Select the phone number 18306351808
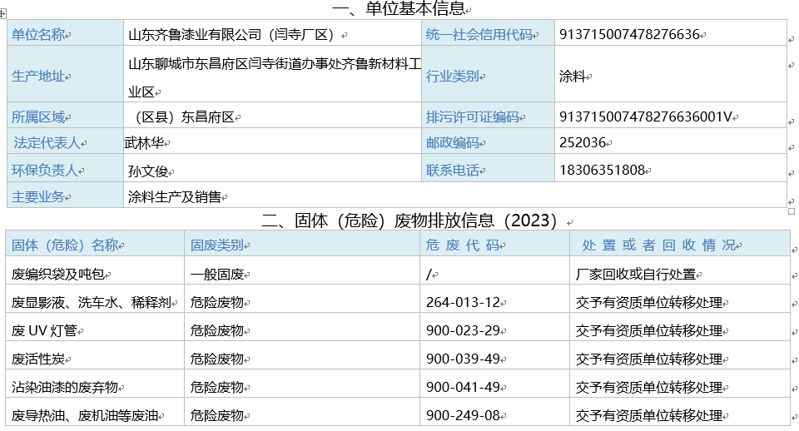Image resolution: width=799 pixels, height=431 pixels. (602, 170)
